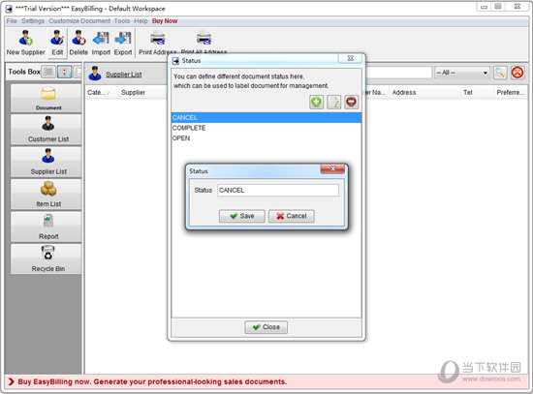Open Document in Tools Box
Image resolution: width=533 pixels, height=394 pixels.
[46, 98]
